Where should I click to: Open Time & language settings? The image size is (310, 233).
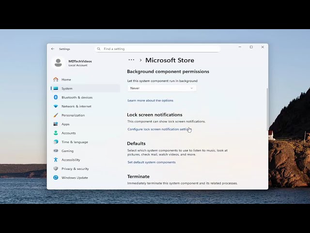85,142
